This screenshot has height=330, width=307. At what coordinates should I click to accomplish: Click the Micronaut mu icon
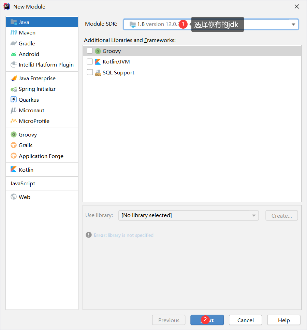[14, 110]
